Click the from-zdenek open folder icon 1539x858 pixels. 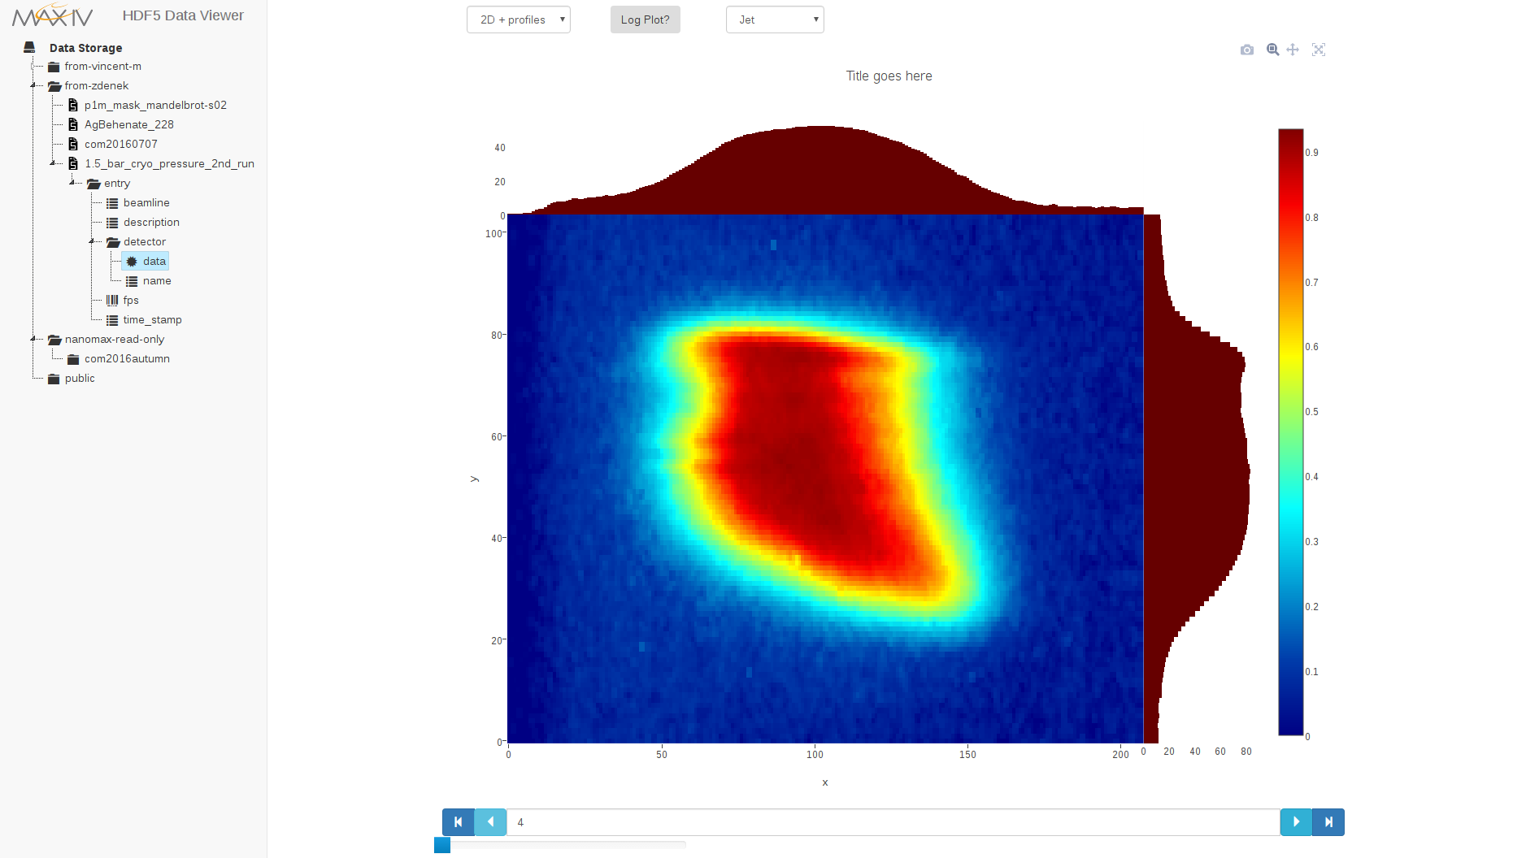54,86
